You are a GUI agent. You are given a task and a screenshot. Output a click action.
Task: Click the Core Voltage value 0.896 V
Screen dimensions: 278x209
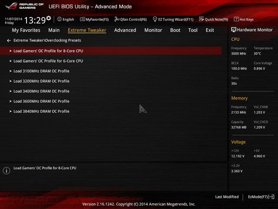pos(259,69)
